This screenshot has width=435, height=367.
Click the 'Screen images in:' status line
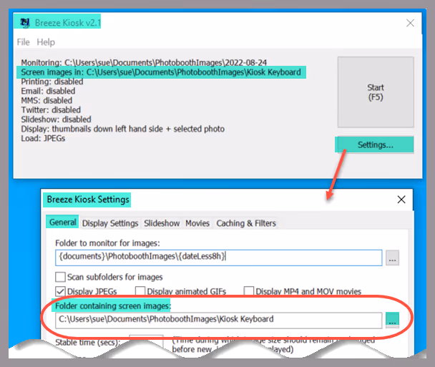point(161,72)
